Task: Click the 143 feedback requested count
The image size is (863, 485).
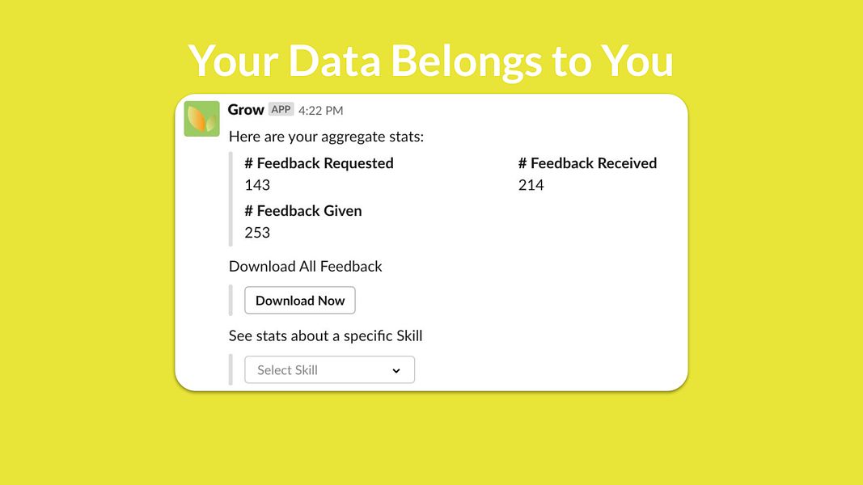Action: click(x=257, y=185)
